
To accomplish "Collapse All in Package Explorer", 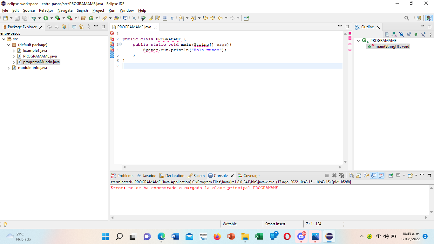I will click(74, 27).
